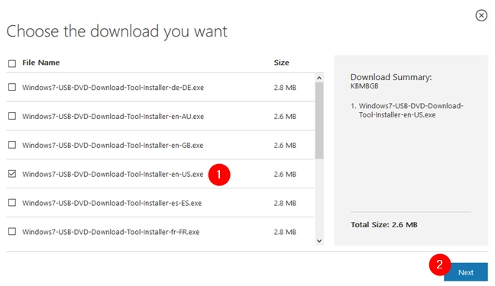Click the Size column header
Image resolution: width=495 pixels, height=286 pixels.
[x=281, y=63]
